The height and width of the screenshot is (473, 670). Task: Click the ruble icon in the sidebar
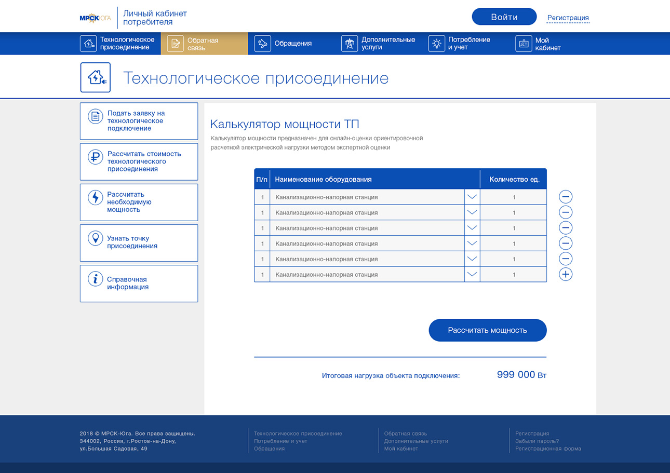(95, 157)
